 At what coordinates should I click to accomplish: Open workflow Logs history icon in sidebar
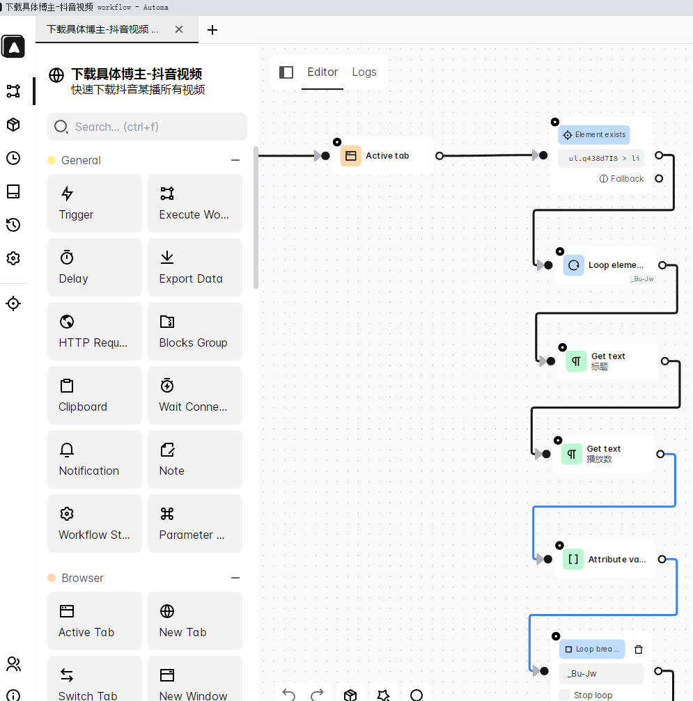[x=13, y=225]
